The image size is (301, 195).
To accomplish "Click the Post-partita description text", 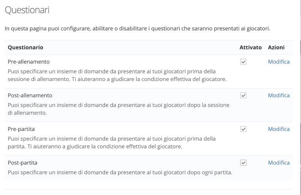I will point(120,172).
